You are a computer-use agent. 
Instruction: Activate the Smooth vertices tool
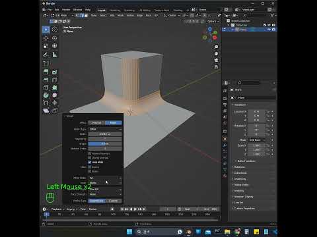(55, 95)
